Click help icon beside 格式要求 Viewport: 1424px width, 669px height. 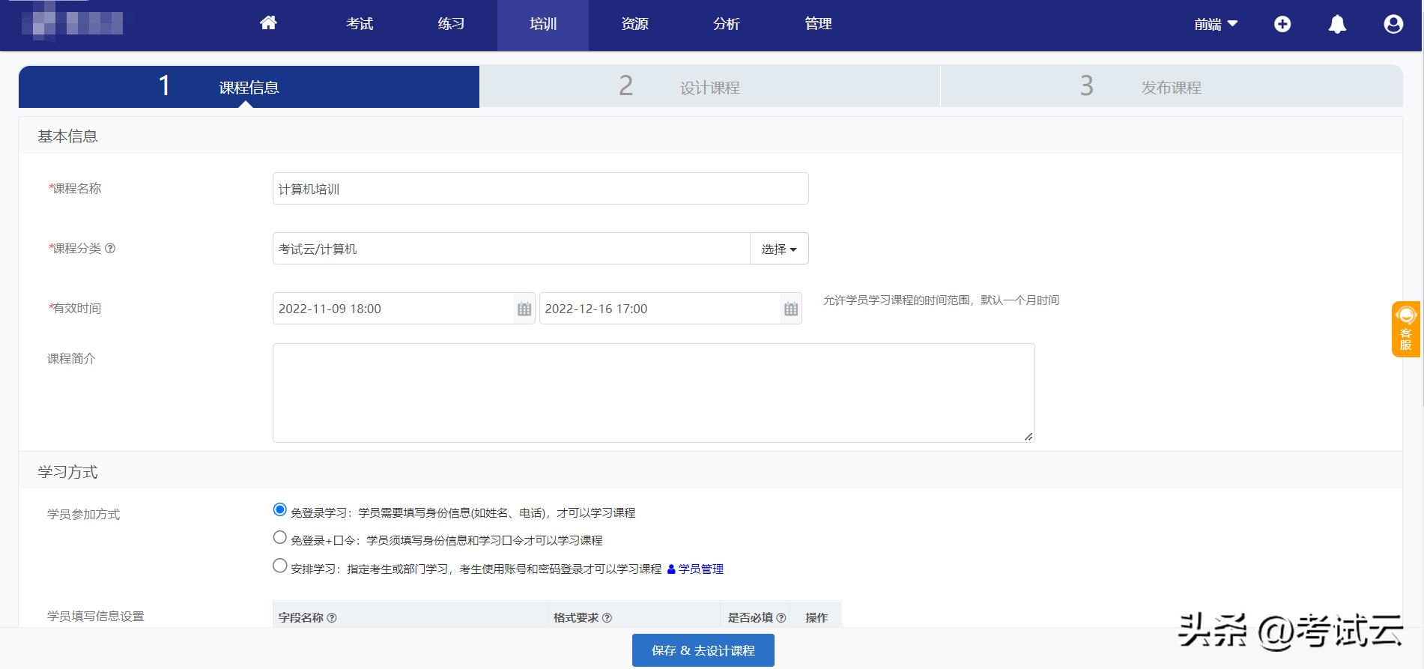tap(607, 617)
